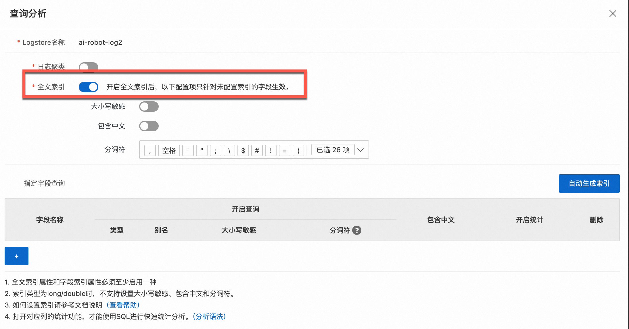This screenshot has height=329, width=629.
Task: Expand the 分词符 dropdown arrow
Action: (x=360, y=150)
